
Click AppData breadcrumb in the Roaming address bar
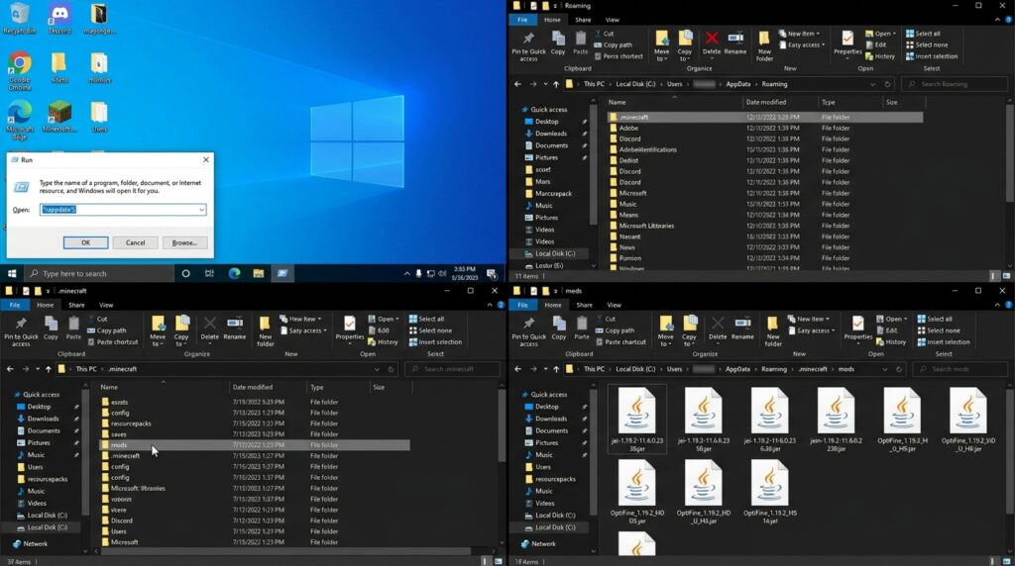coord(737,84)
